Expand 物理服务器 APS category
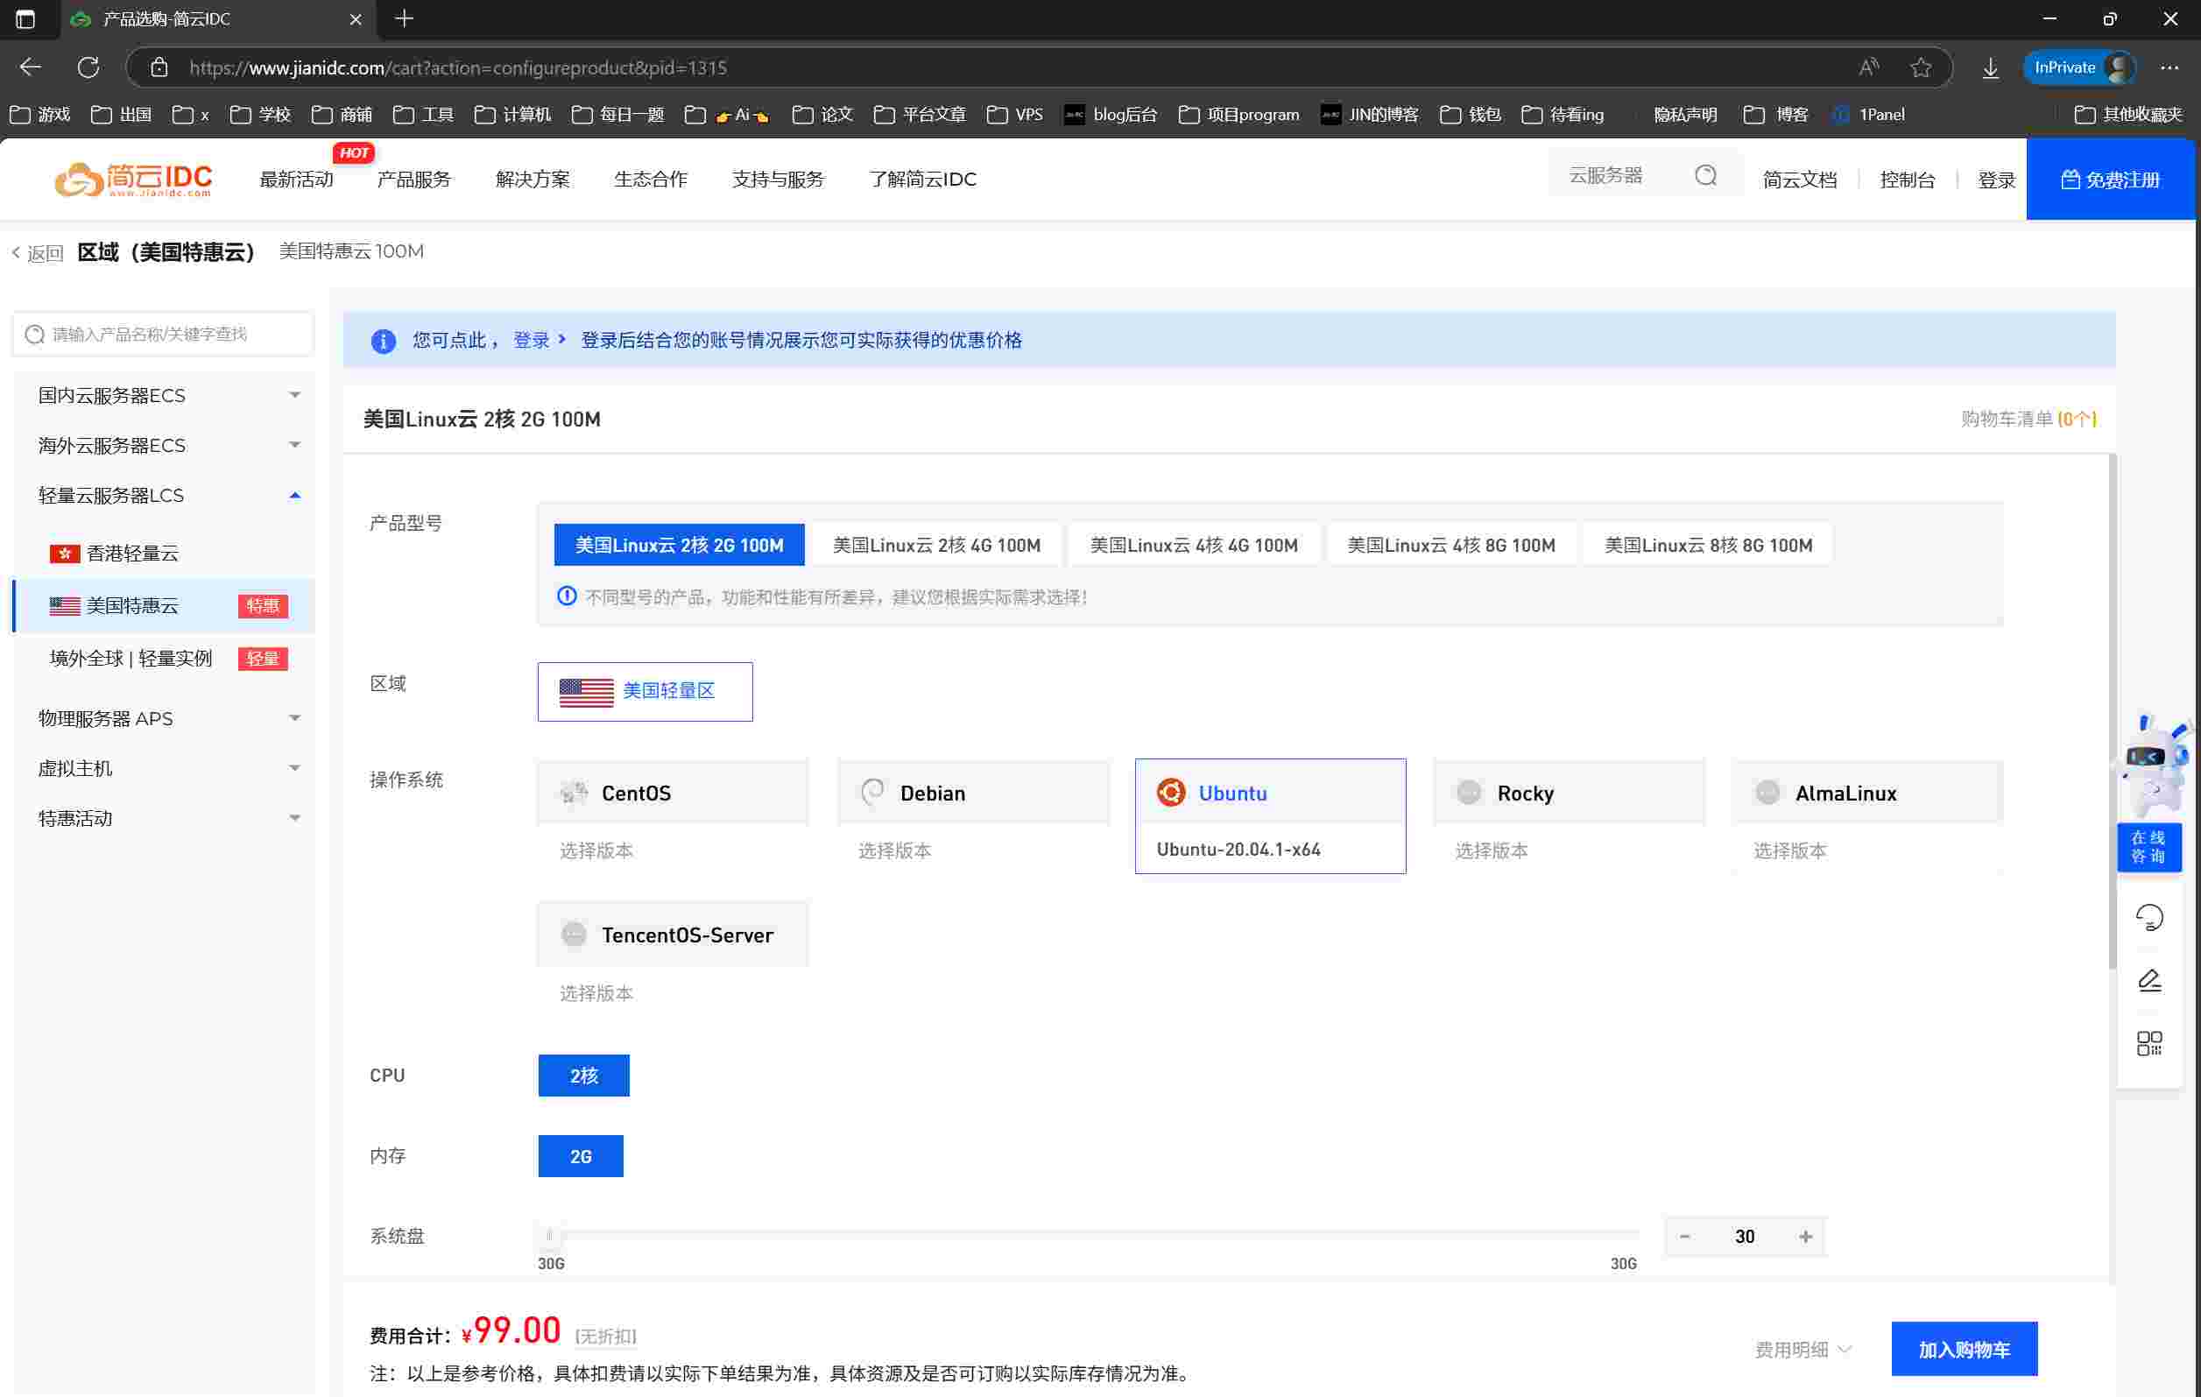2201x1397 pixels. click(x=165, y=717)
